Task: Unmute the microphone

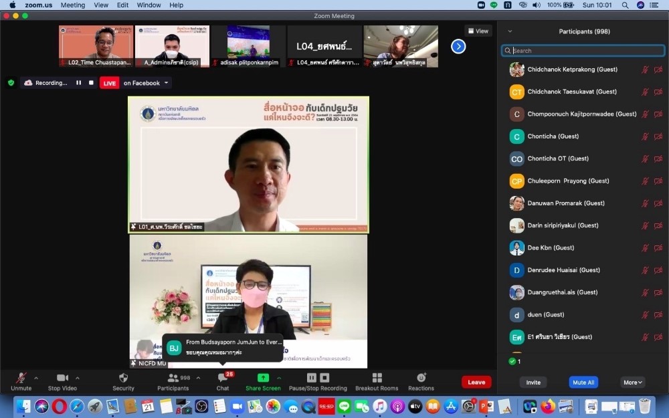Action: (21, 379)
